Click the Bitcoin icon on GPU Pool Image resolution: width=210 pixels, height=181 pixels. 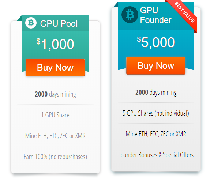click(31, 23)
